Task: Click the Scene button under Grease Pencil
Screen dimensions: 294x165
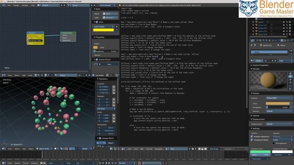Action: pos(101,143)
